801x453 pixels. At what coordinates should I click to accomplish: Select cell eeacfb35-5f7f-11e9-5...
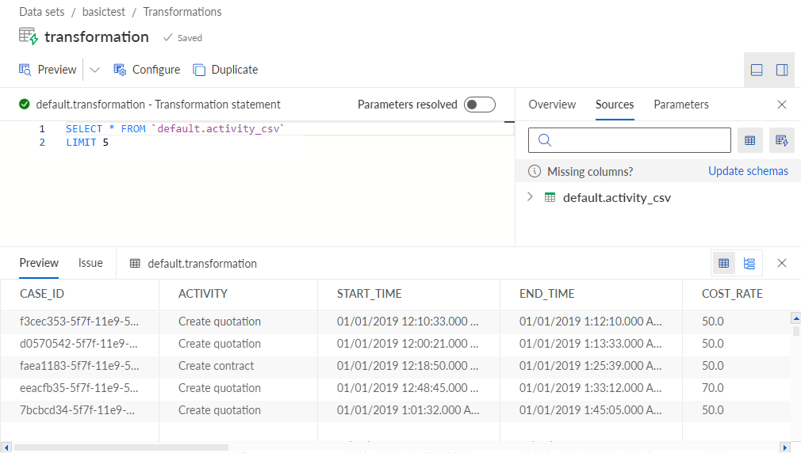point(79,388)
